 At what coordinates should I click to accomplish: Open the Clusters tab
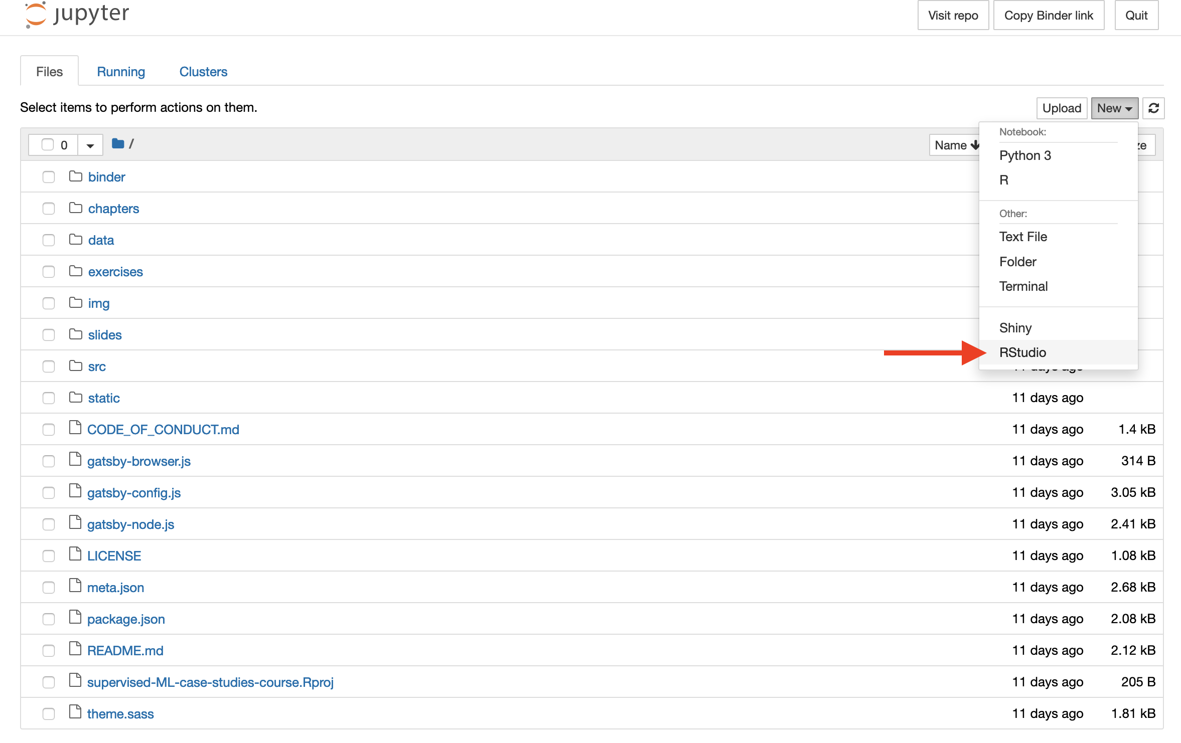pyautogui.click(x=203, y=72)
